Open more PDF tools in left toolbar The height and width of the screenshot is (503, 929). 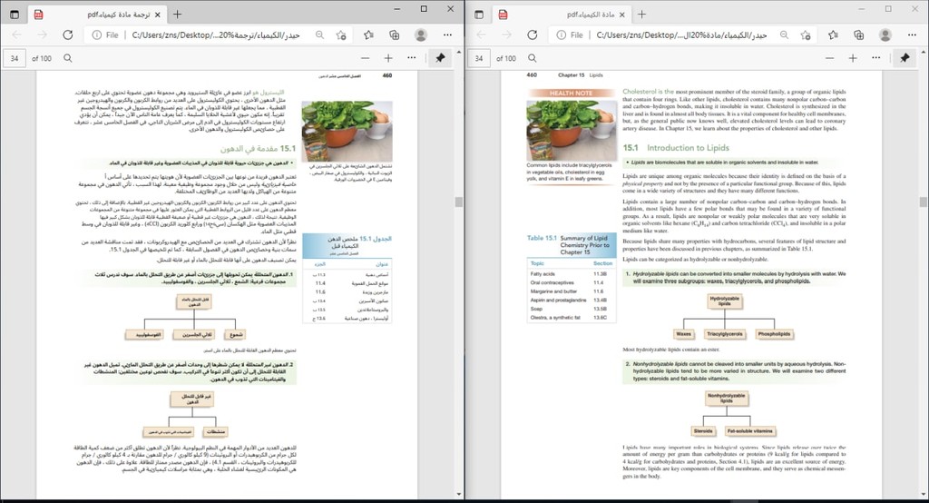(412, 58)
